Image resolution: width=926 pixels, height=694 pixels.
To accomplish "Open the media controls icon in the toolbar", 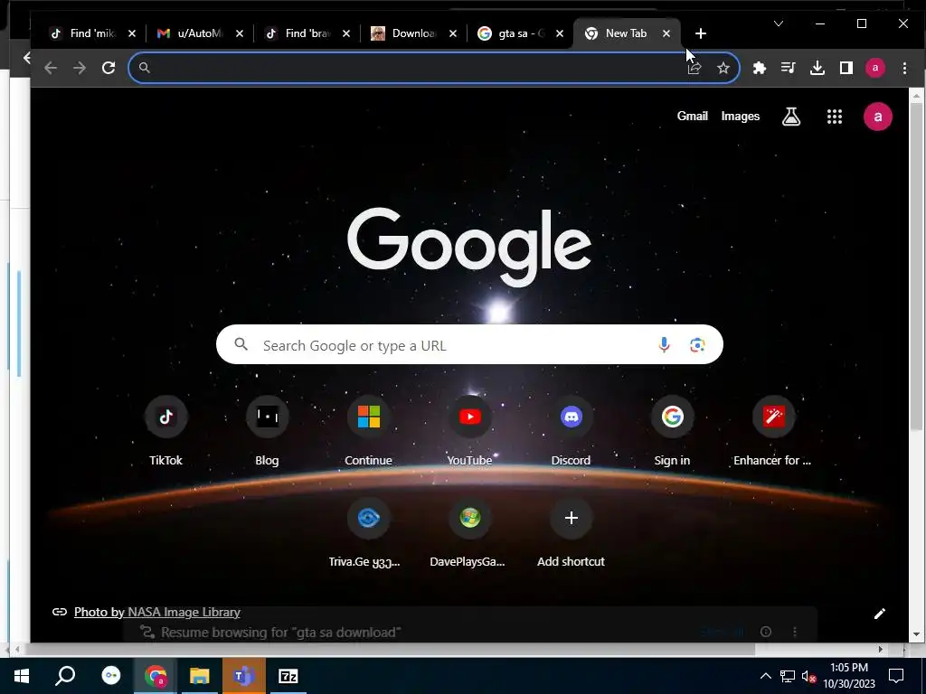I will click(789, 68).
